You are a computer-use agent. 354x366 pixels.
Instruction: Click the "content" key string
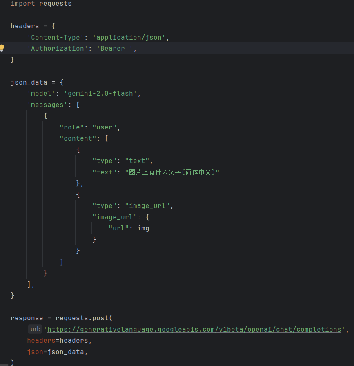(x=78, y=138)
